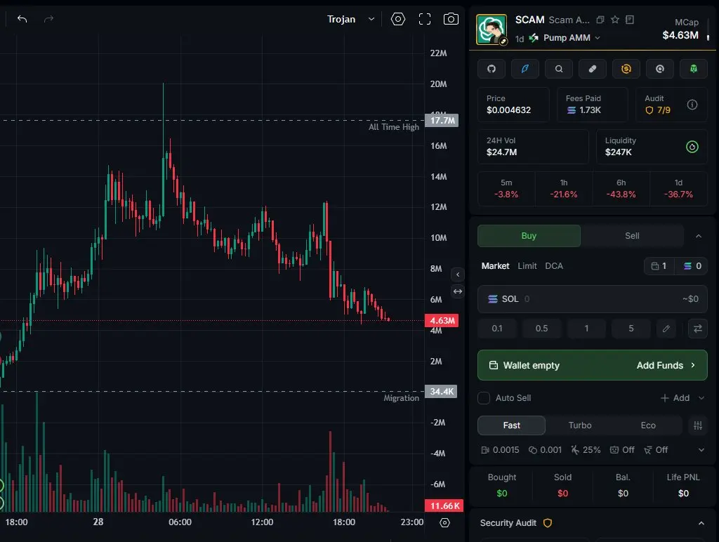Screen dimensions: 719x542
Task: Click the chart axis settings gear
Action: pyautogui.click(x=444, y=523)
